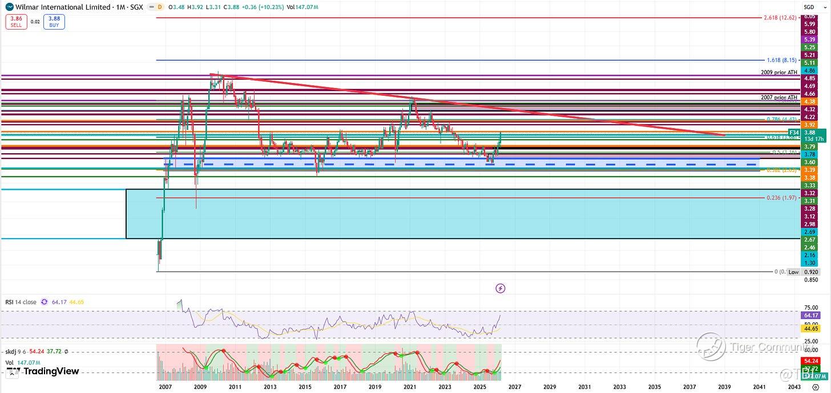Click the purple RSI indicator status icon
This screenshot has width=831, height=393.
pos(45,302)
